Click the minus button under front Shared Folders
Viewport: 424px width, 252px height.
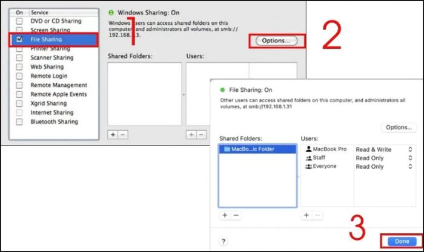[x=236, y=215]
